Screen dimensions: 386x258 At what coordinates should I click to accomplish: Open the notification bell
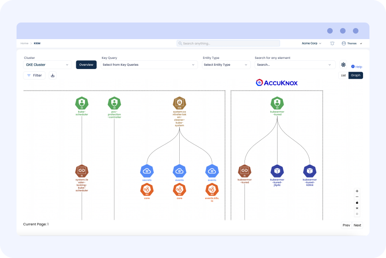click(x=332, y=43)
